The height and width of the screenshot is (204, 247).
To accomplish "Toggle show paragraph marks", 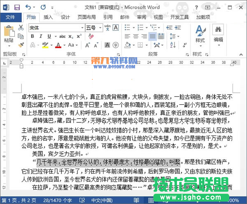I will click(x=184, y=45).
